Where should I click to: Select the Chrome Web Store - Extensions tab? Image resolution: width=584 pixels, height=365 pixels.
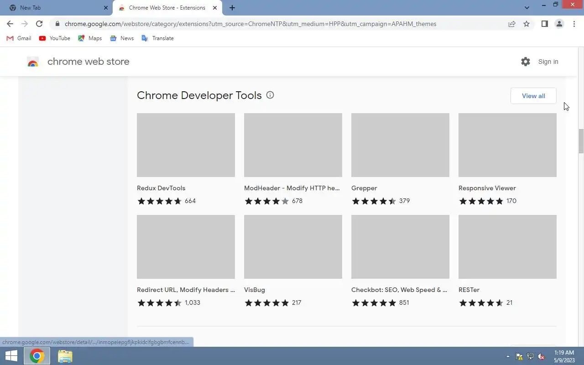tap(167, 8)
